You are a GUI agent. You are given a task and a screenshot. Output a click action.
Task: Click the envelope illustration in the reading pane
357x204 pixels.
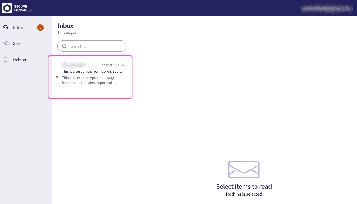tap(244, 169)
